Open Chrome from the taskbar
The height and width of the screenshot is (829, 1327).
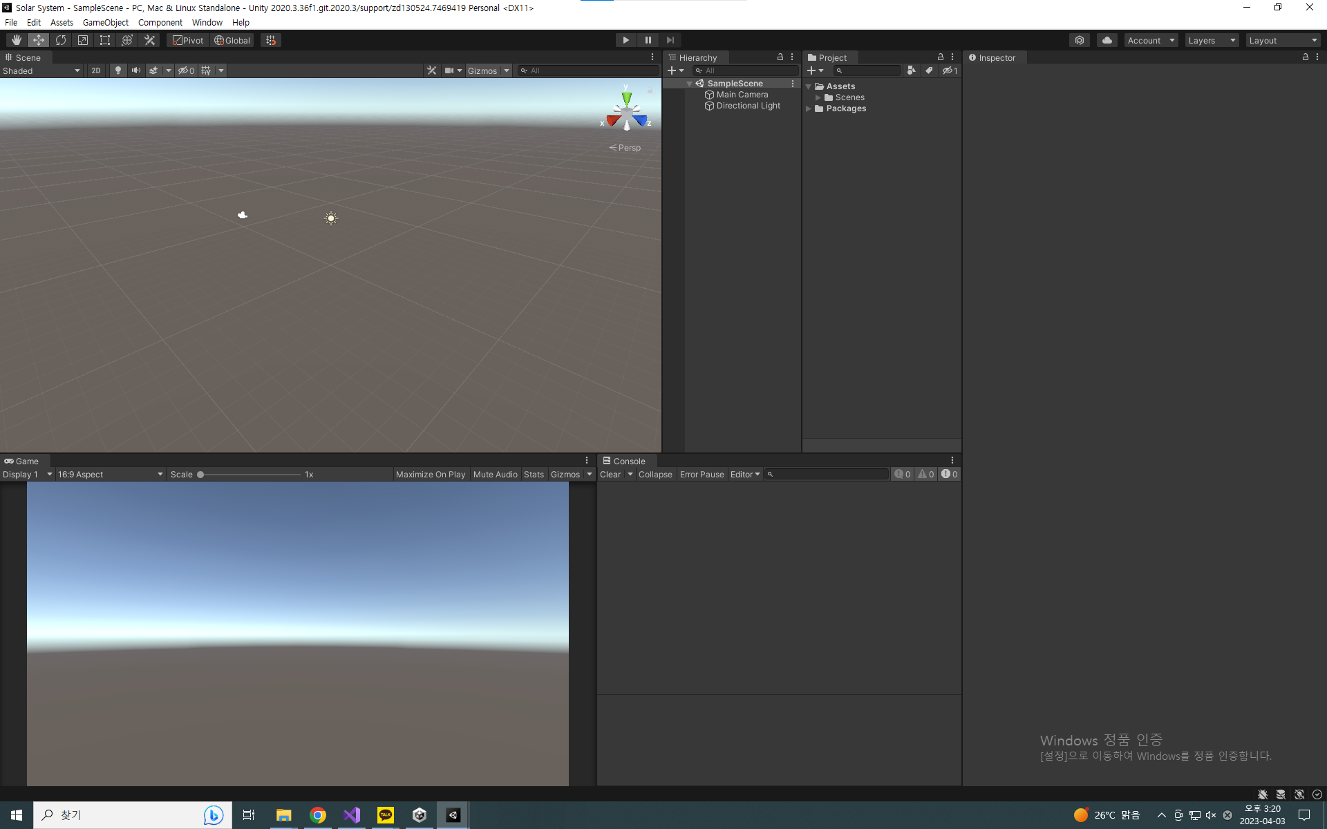pyautogui.click(x=318, y=815)
